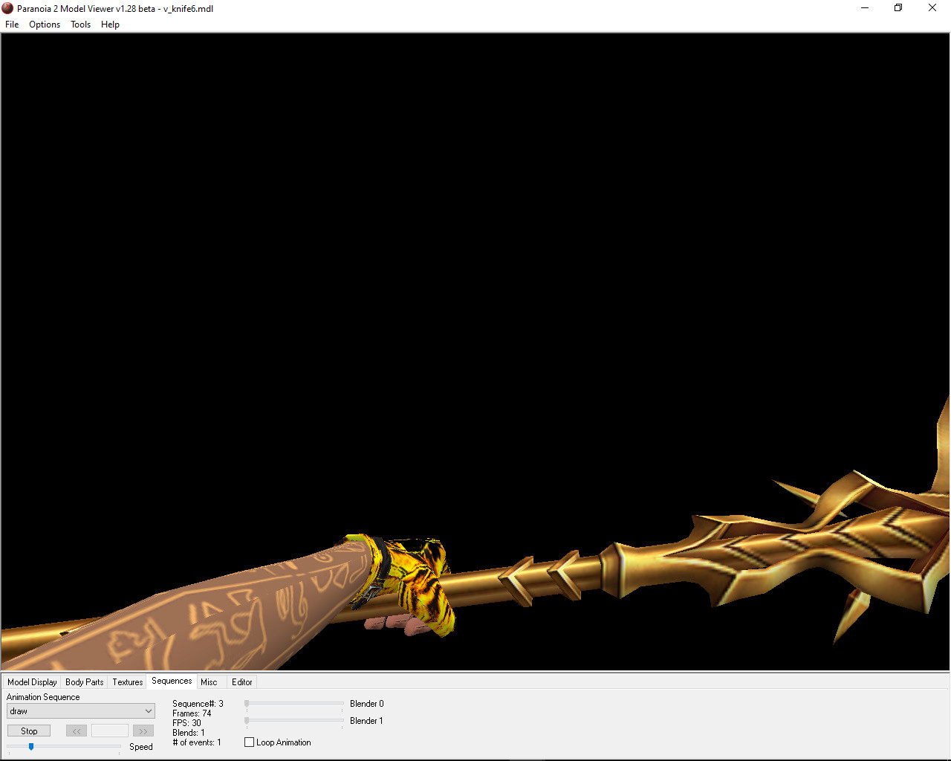The image size is (951, 761).
Task: Restore down the Model Viewer window
Action: point(898,8)
